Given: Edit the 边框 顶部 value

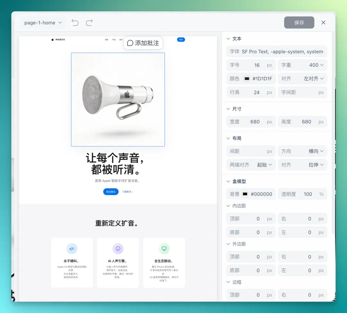Looking at the screenshot, I should [x=251, y=295].
